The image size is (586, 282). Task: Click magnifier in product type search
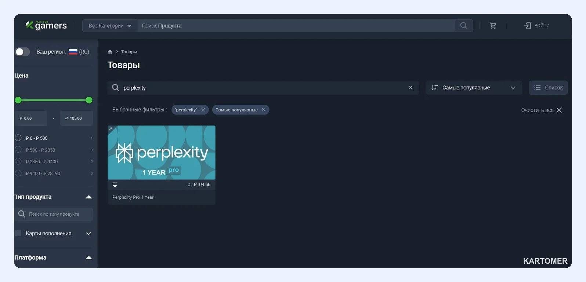tap(22, 214)
